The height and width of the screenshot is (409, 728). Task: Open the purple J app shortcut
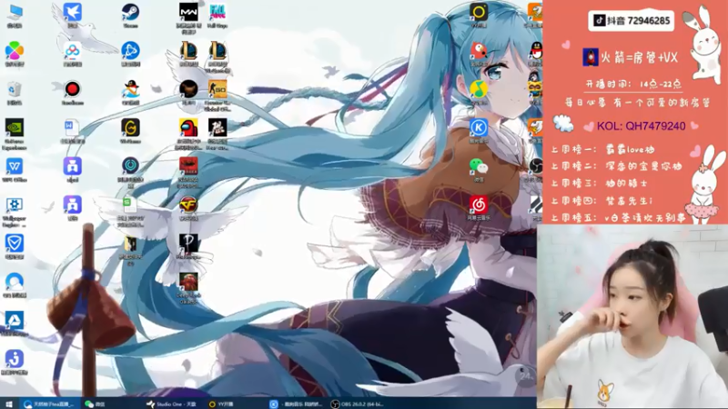point(15,363)
